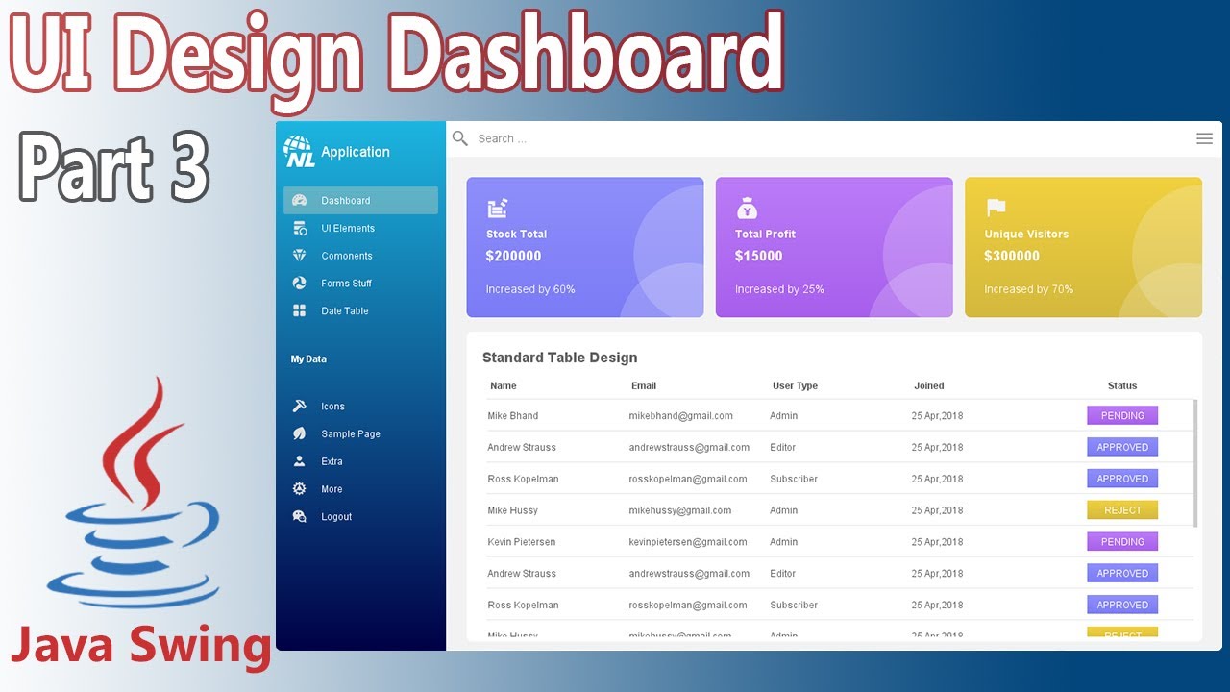Open the Dashboard menu item
This screenshot has width=1230, height=692.
click(x=360, y=200)
